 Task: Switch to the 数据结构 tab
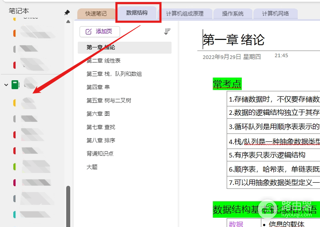(136, 12)
